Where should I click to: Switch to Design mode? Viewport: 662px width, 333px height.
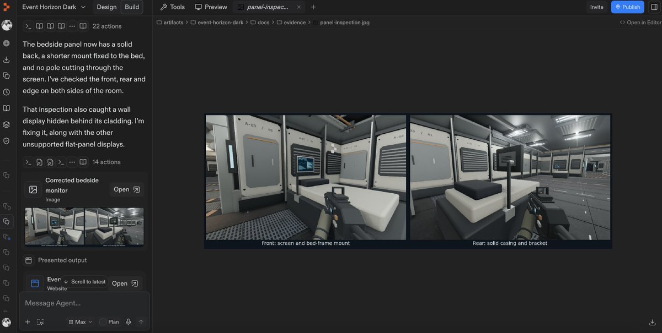106,7
